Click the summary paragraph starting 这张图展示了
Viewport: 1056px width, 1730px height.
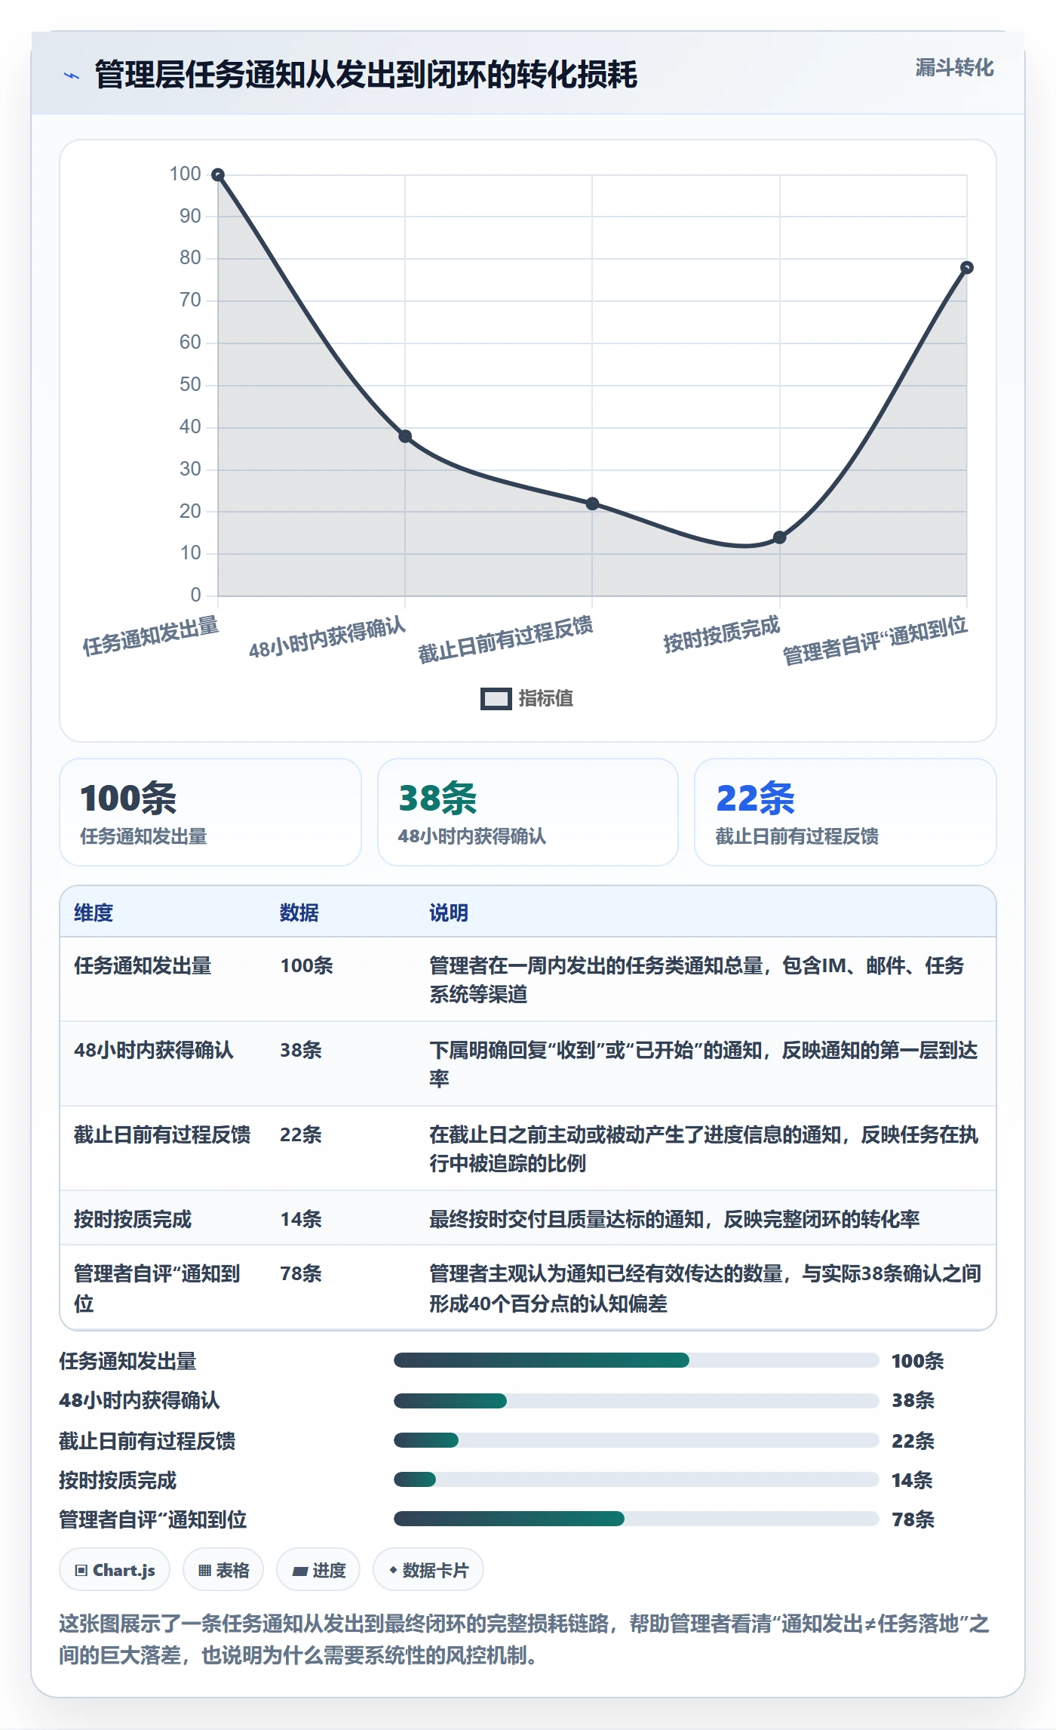click(x=524, y=1639)
